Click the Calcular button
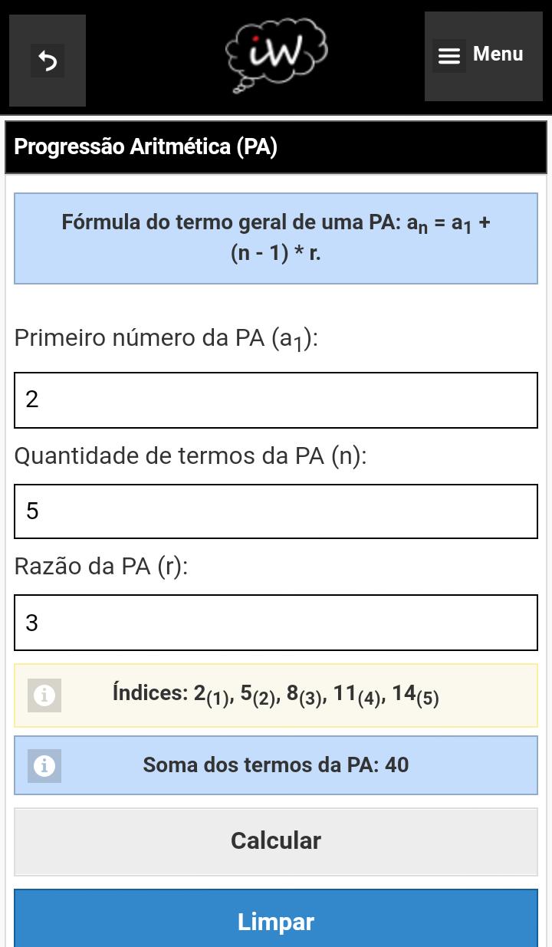 (276, 841)
